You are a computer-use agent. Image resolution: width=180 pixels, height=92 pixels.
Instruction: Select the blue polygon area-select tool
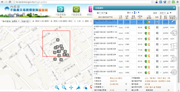(x=78, y=87)
